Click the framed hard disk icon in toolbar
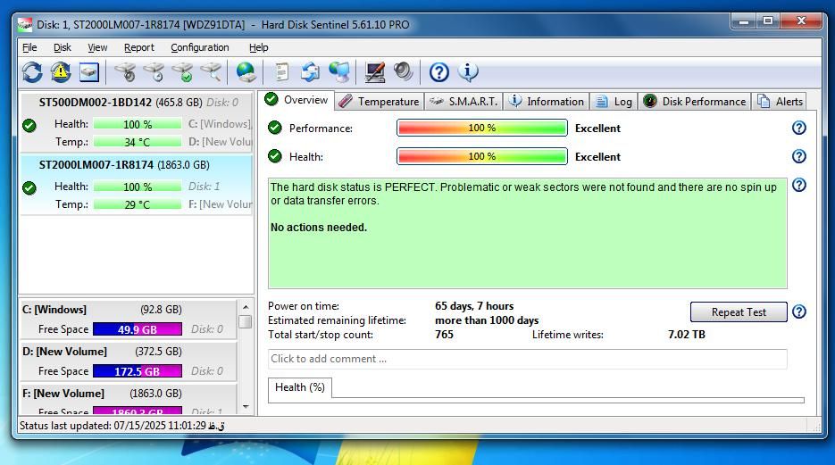 tap(89, 71)
